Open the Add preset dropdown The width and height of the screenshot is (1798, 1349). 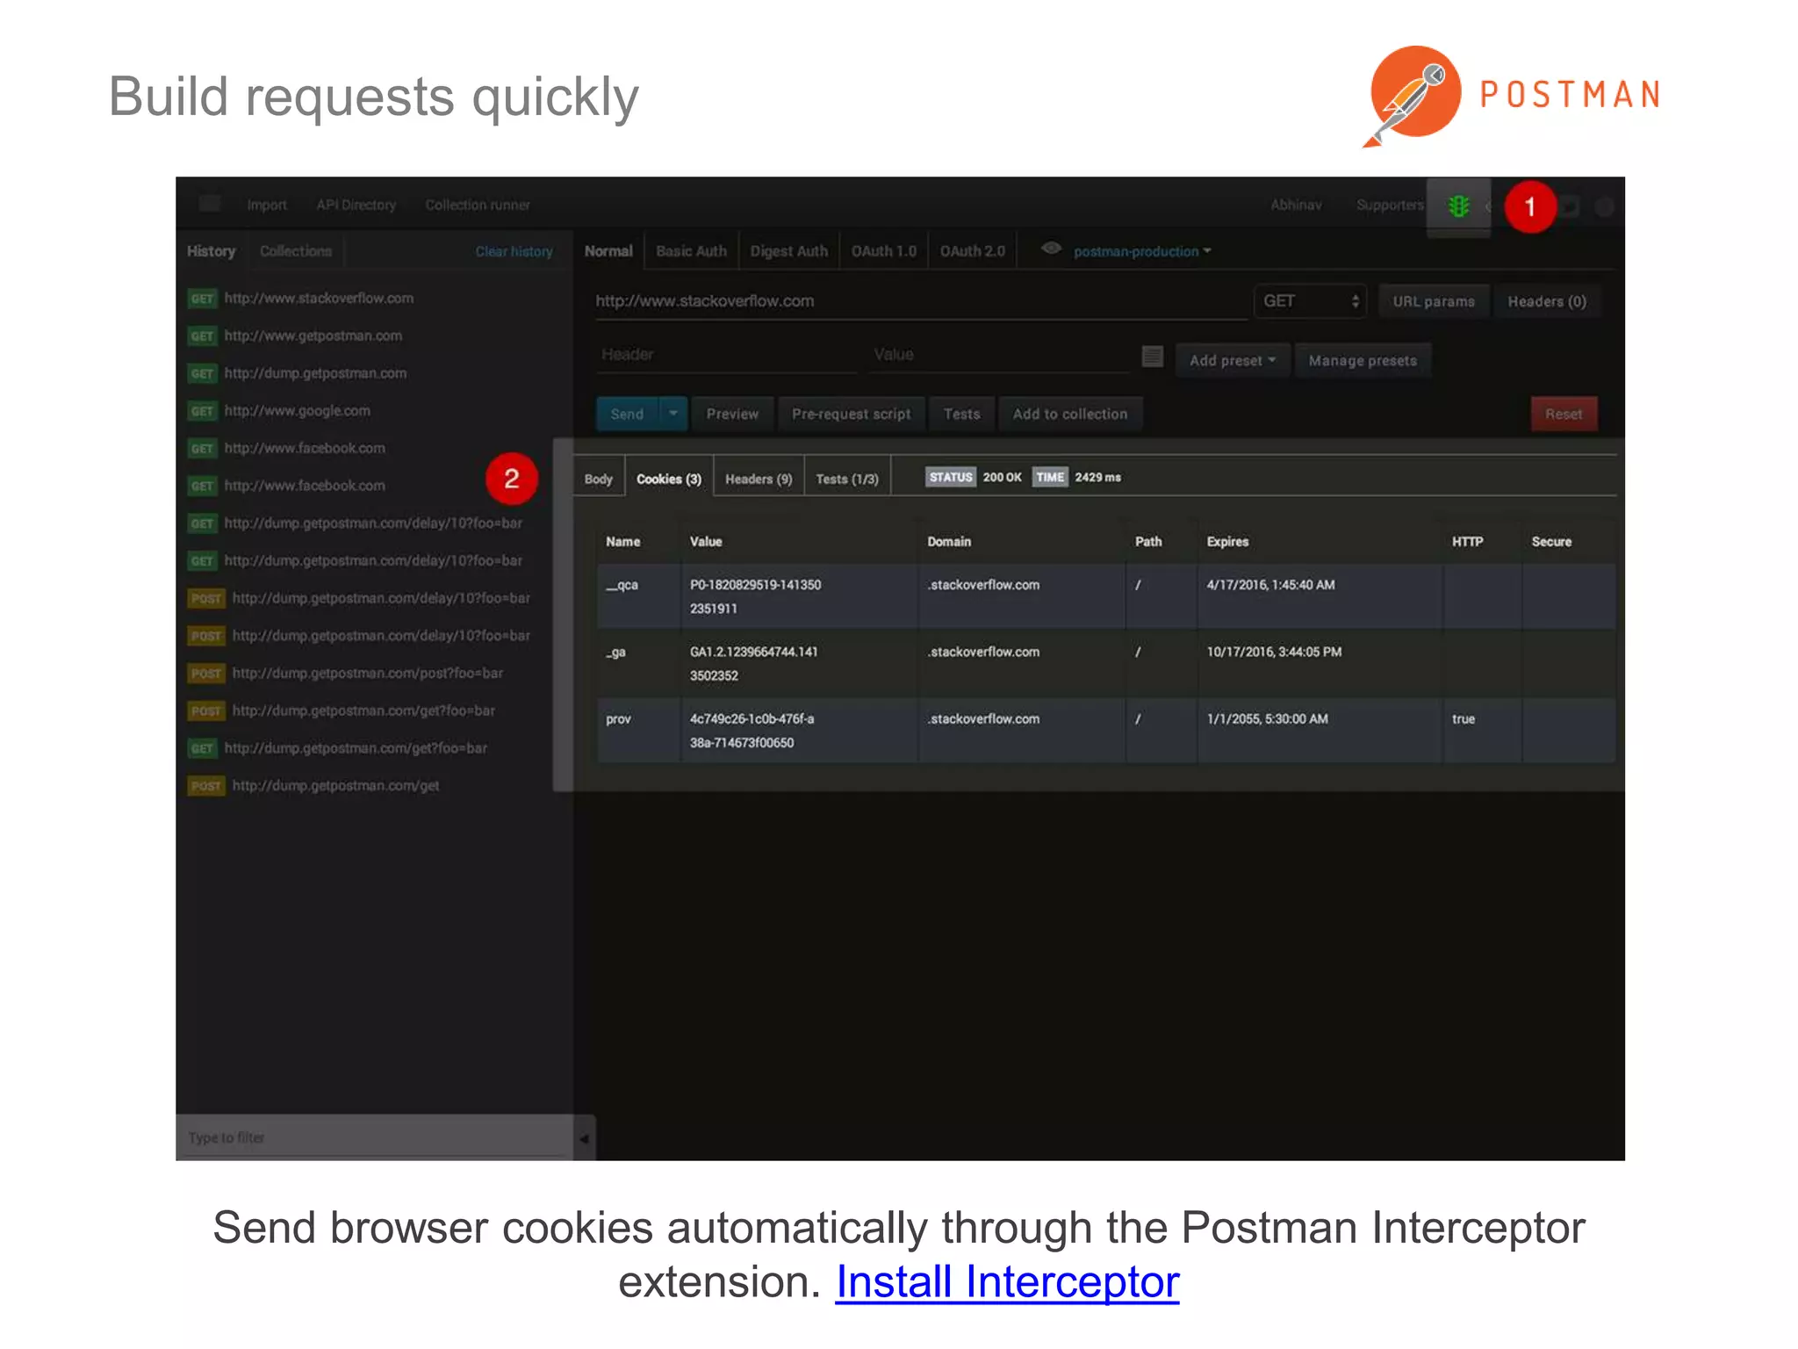[1233, 360]
